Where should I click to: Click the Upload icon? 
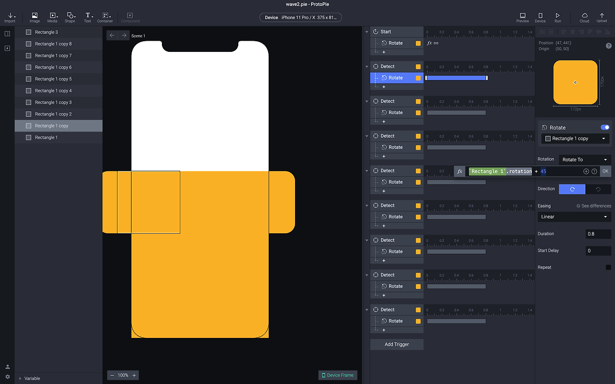point(602,17)
